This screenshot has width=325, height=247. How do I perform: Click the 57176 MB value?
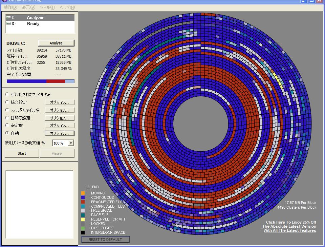63,50
